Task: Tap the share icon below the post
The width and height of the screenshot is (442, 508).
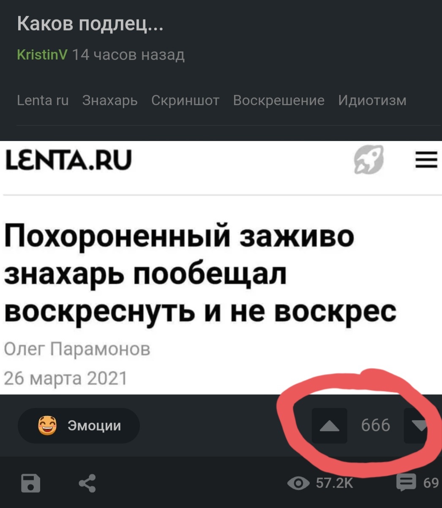Action: pos(87,484)
